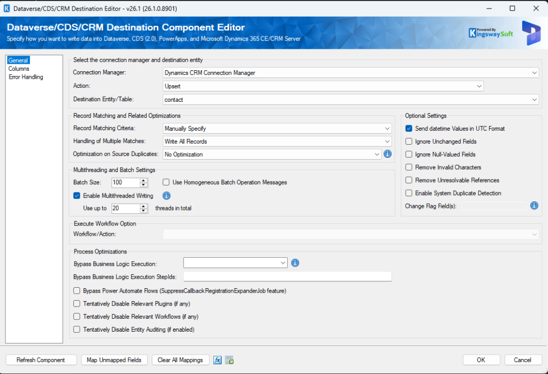
Task: Increase the thread count spinner
Action: 144,206
